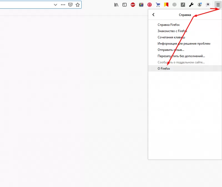Click О Firefox to view version info
Viewport: 222px width, 187px height.
click(164, 68)
